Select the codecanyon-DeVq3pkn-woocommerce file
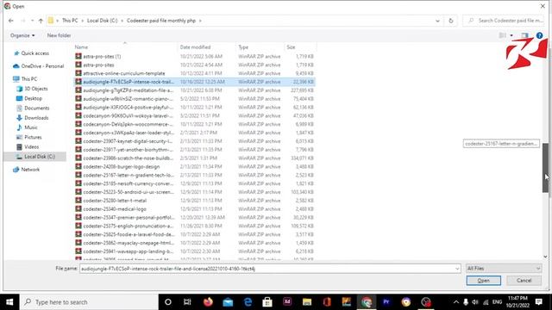Viewport: 552px width, 310px height. point(194,124)
